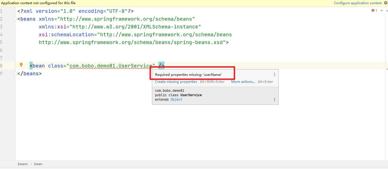This screenshot has width=388, height=169.
Task: Click the banner text about application context
Action: click(38, 3)
